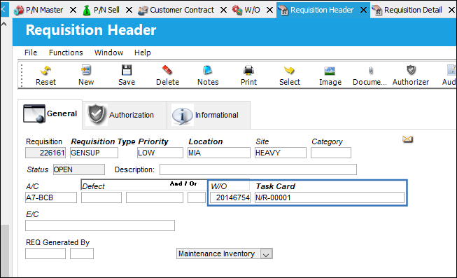The image size is (457, 278).
Task: Click the scroll up arrow at left
Action: (x=4, y=25)
